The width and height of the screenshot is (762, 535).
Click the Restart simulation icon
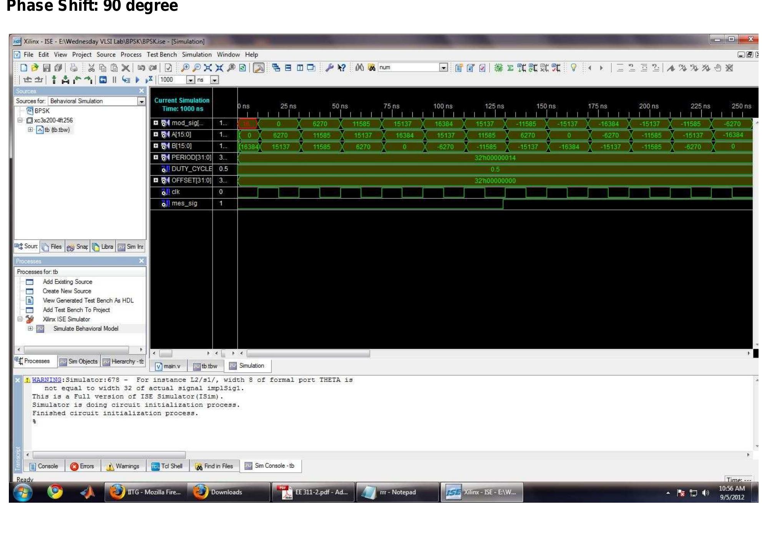104,80
